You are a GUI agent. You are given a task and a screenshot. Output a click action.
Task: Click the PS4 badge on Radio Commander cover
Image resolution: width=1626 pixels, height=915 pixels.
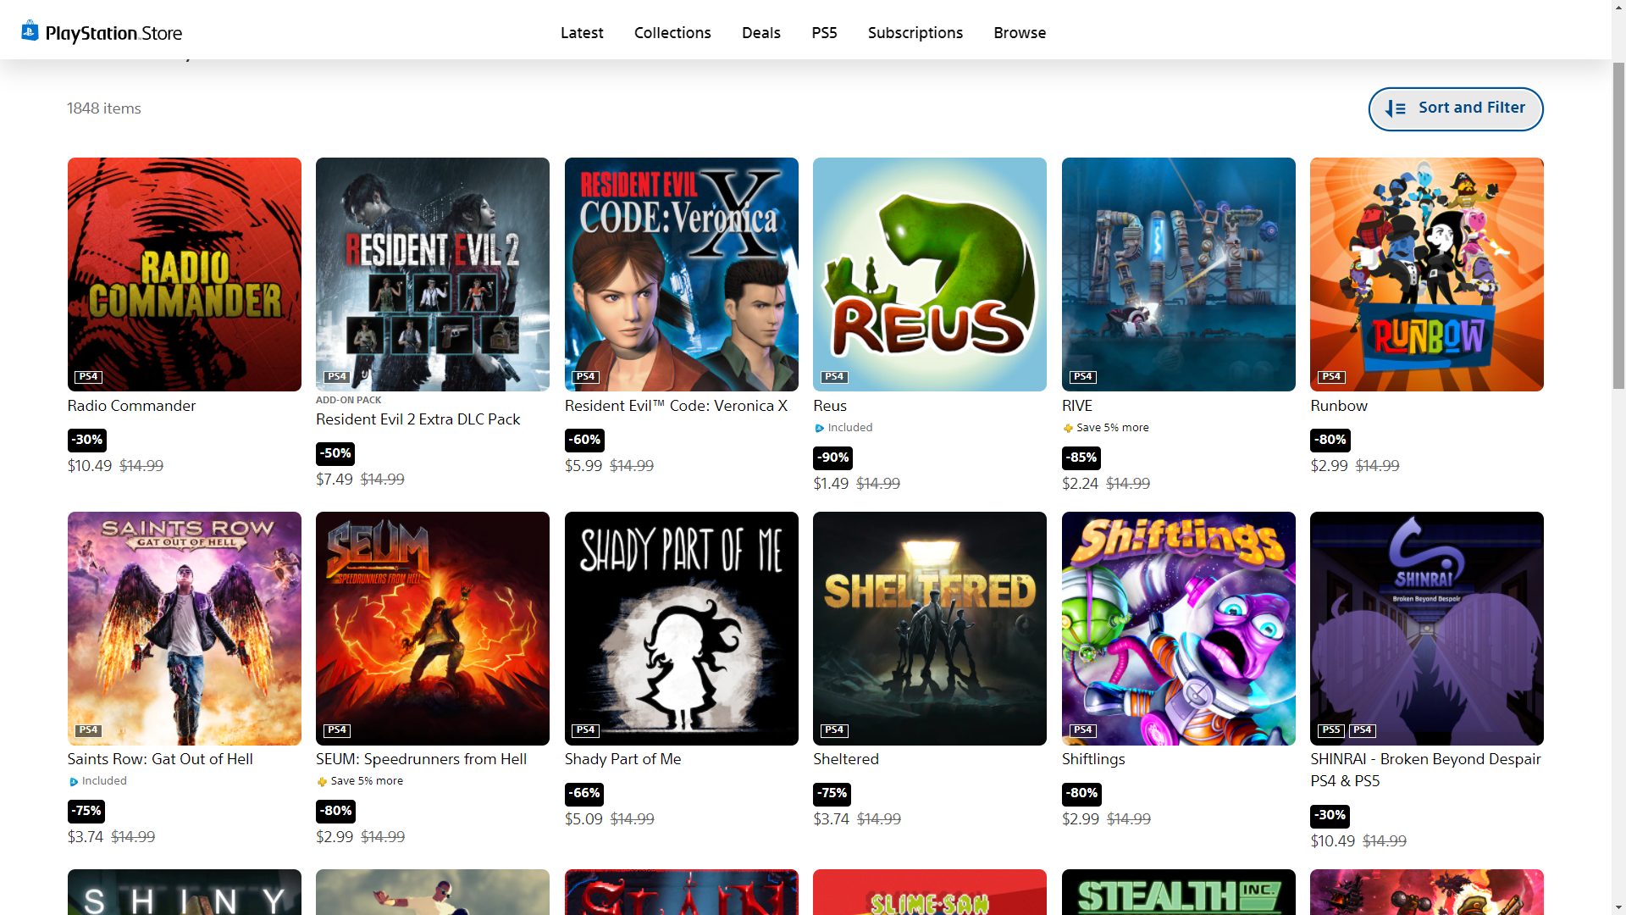(88, 376)
